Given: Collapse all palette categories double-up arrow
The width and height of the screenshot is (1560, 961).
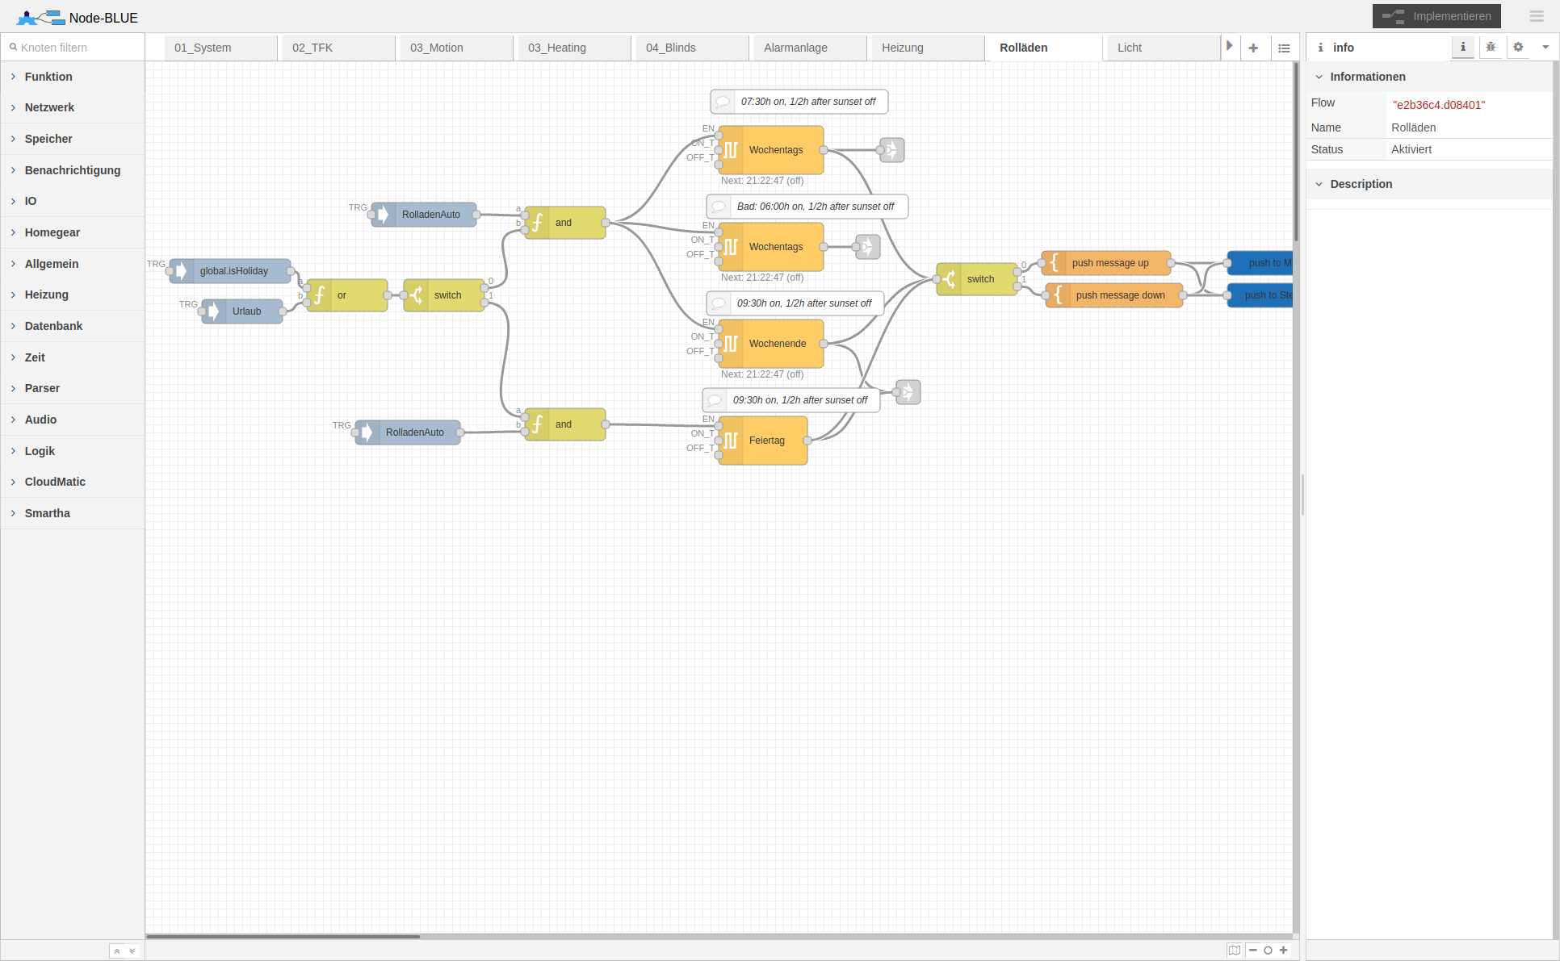Looking at the screenshot, I should [x=117, y=951].
